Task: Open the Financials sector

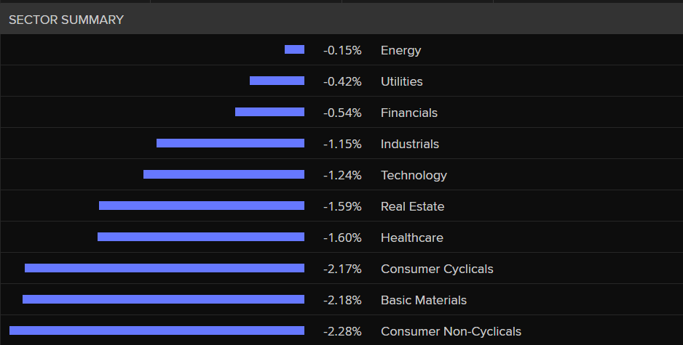Action: [x=408, y=113]
